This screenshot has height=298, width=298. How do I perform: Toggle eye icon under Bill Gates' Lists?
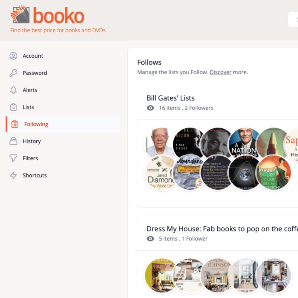click(x=150, y=108)
